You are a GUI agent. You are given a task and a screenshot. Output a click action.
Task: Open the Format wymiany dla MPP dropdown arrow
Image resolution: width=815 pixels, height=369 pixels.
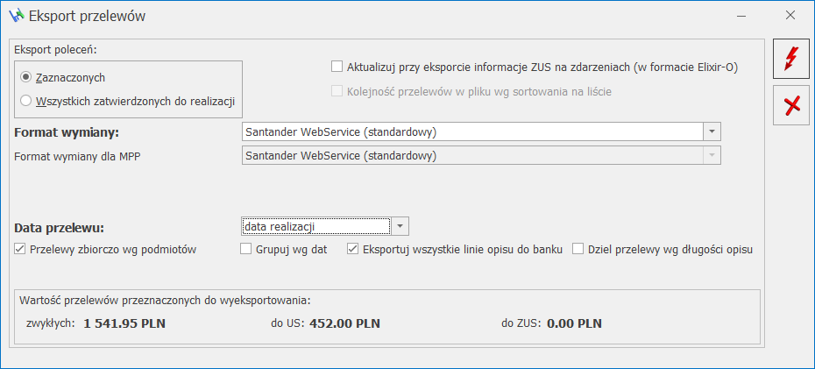(712, 155)
